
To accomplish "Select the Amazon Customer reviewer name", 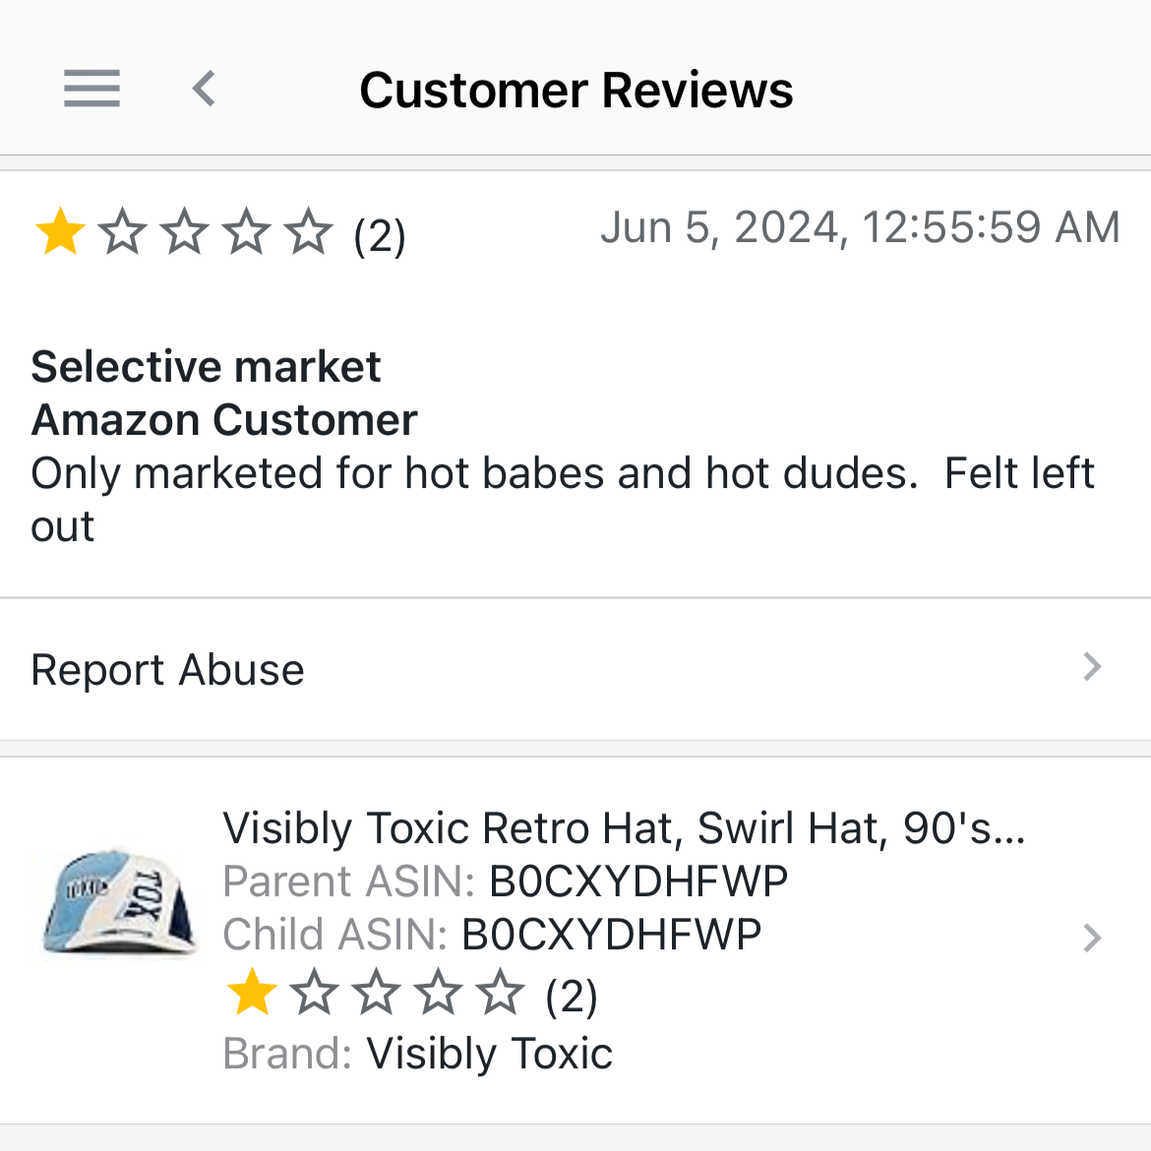I will point(224,420).
